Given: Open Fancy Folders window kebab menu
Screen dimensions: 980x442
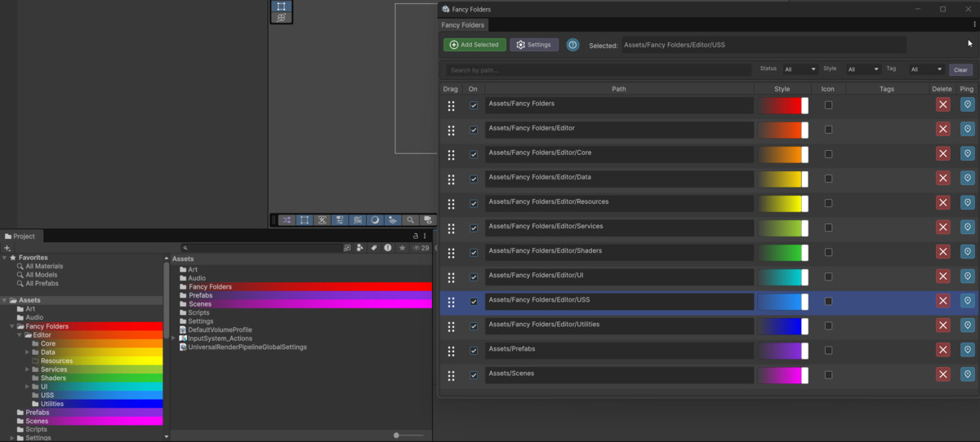Looking at the screenshot, I should [x=974, y=25].
